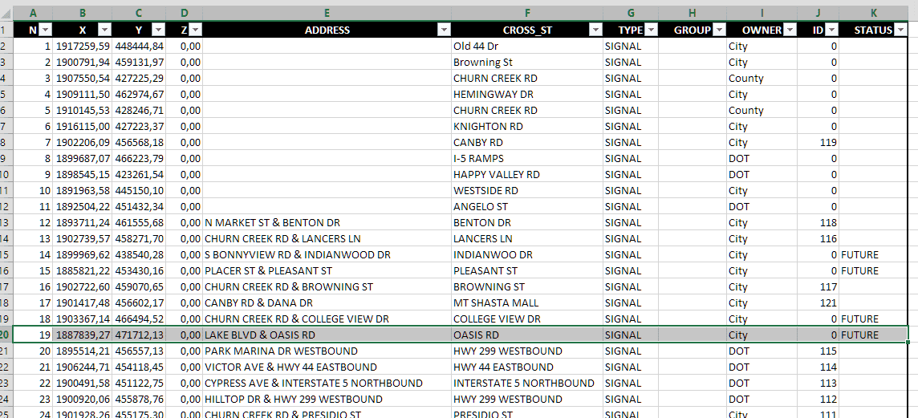Click 'S BONNYVIEW RD & INDIANWOOD DR' cell
The height and width of the screenshot is (418, 918).
click(327, 254)
